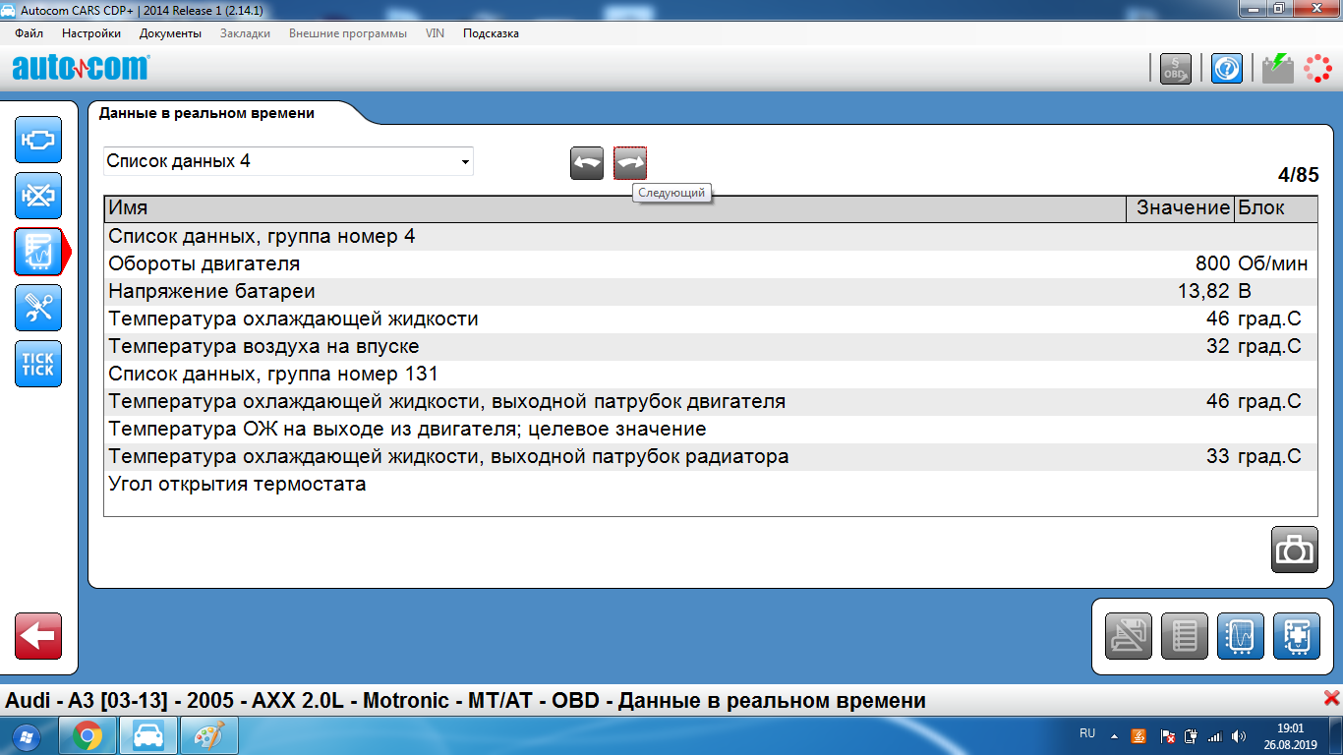This screenshot has height=755, width=1343.
Task: Click the crossed-out floppy disk icon
Action: (1129, 636)
